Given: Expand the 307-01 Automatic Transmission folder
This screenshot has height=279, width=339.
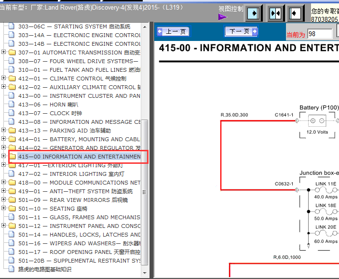Looking at the screenshot, I should (x=3, y=52).
